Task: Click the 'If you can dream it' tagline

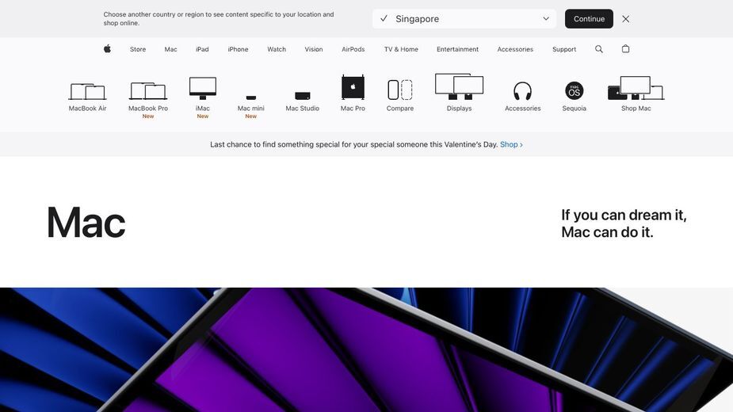Action: [x=624, y=223]
